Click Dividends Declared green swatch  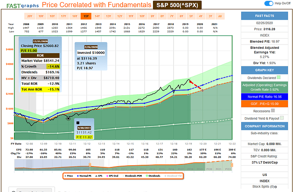tap(278, 77)
